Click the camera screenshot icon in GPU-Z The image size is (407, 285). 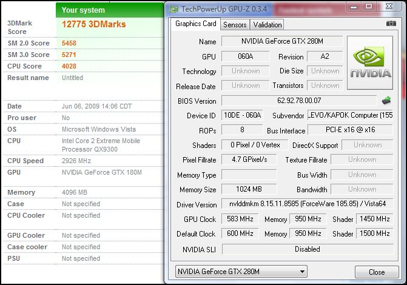(x=391, y=24)
